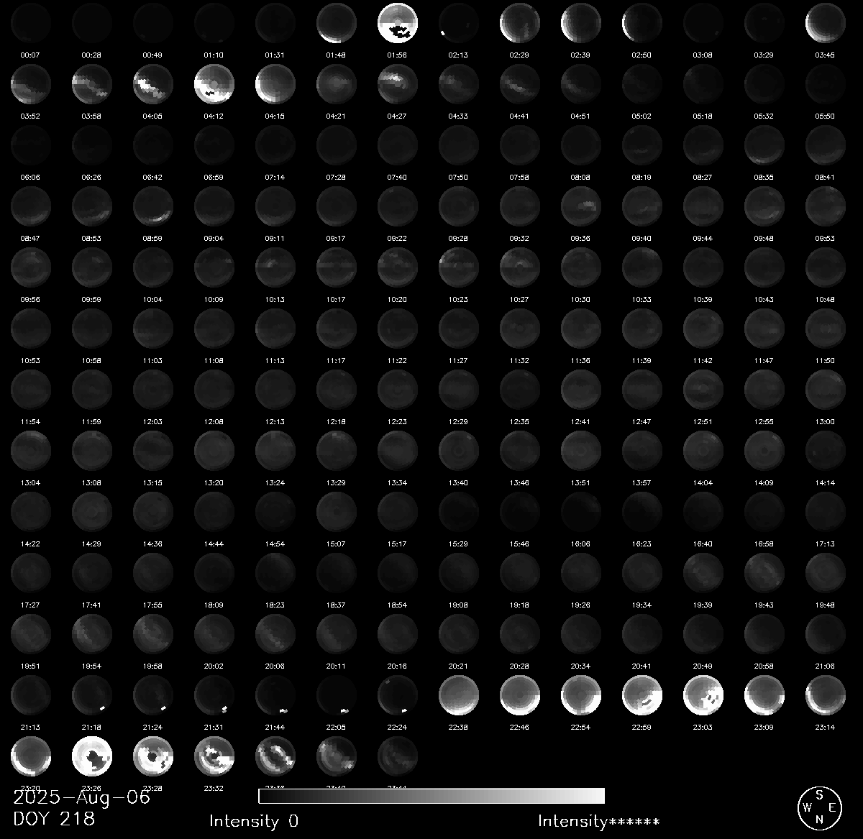
Task: Select the 04:27 aurora thumbnail
Action: (x=398, y=85)
